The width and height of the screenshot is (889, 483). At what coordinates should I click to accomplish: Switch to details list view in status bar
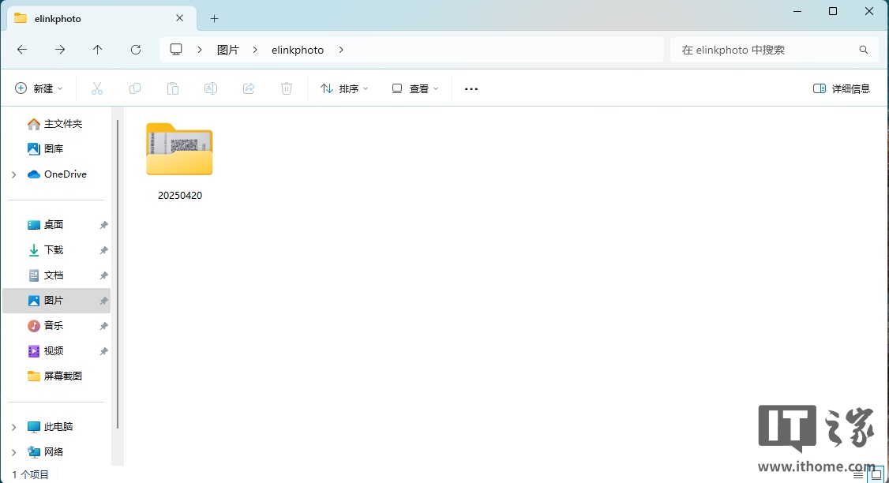[x=858, y=474]
